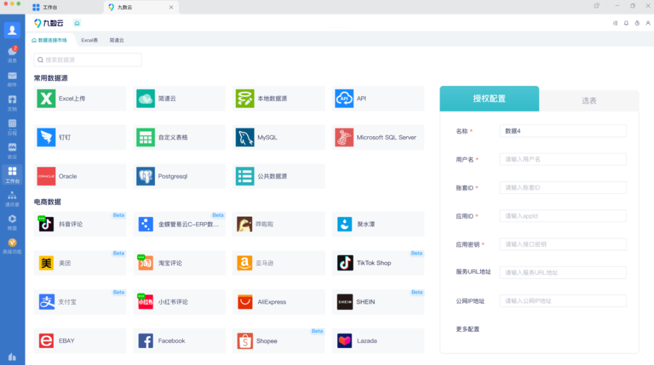Choose the 支付宝 data source

(x=80, y=301)
